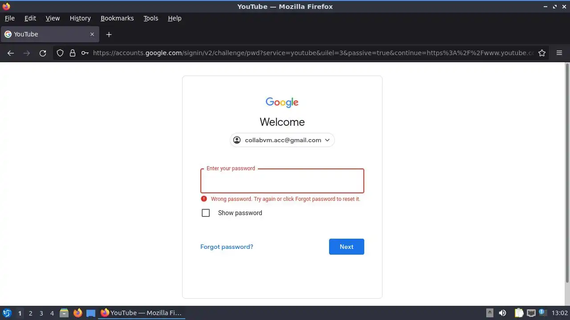The image size is (570, 320).
Task: Click the Google logo on sign-in card
Action: [x=282, y=102]
